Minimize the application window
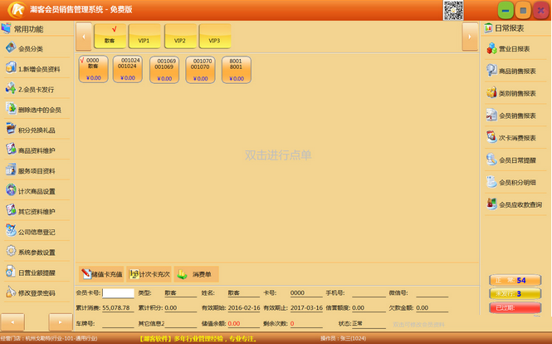Image resolution: width=552 pixels, height=344 pixels. (506, 11)
